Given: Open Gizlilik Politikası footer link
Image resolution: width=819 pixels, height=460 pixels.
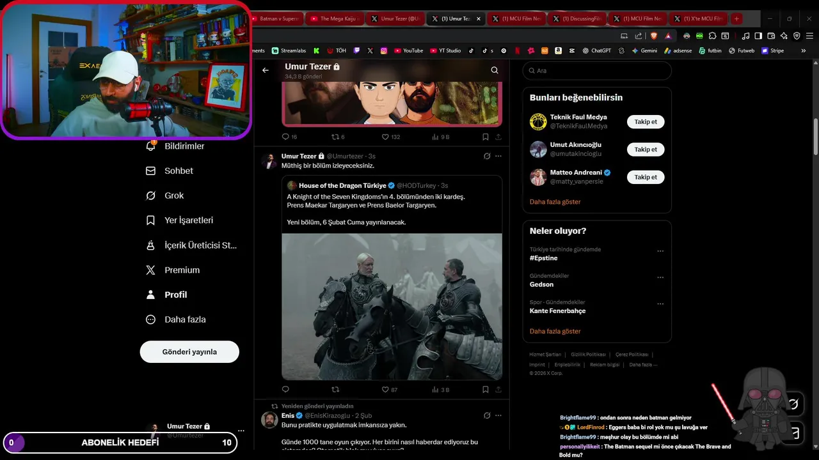Looking at the screenshot, I should click(x=588, y=355).
